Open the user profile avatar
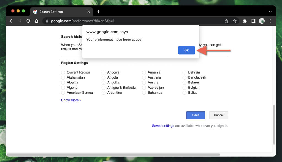Image resolution: width=282 pixels, height=162 pixels. (262, 21)
